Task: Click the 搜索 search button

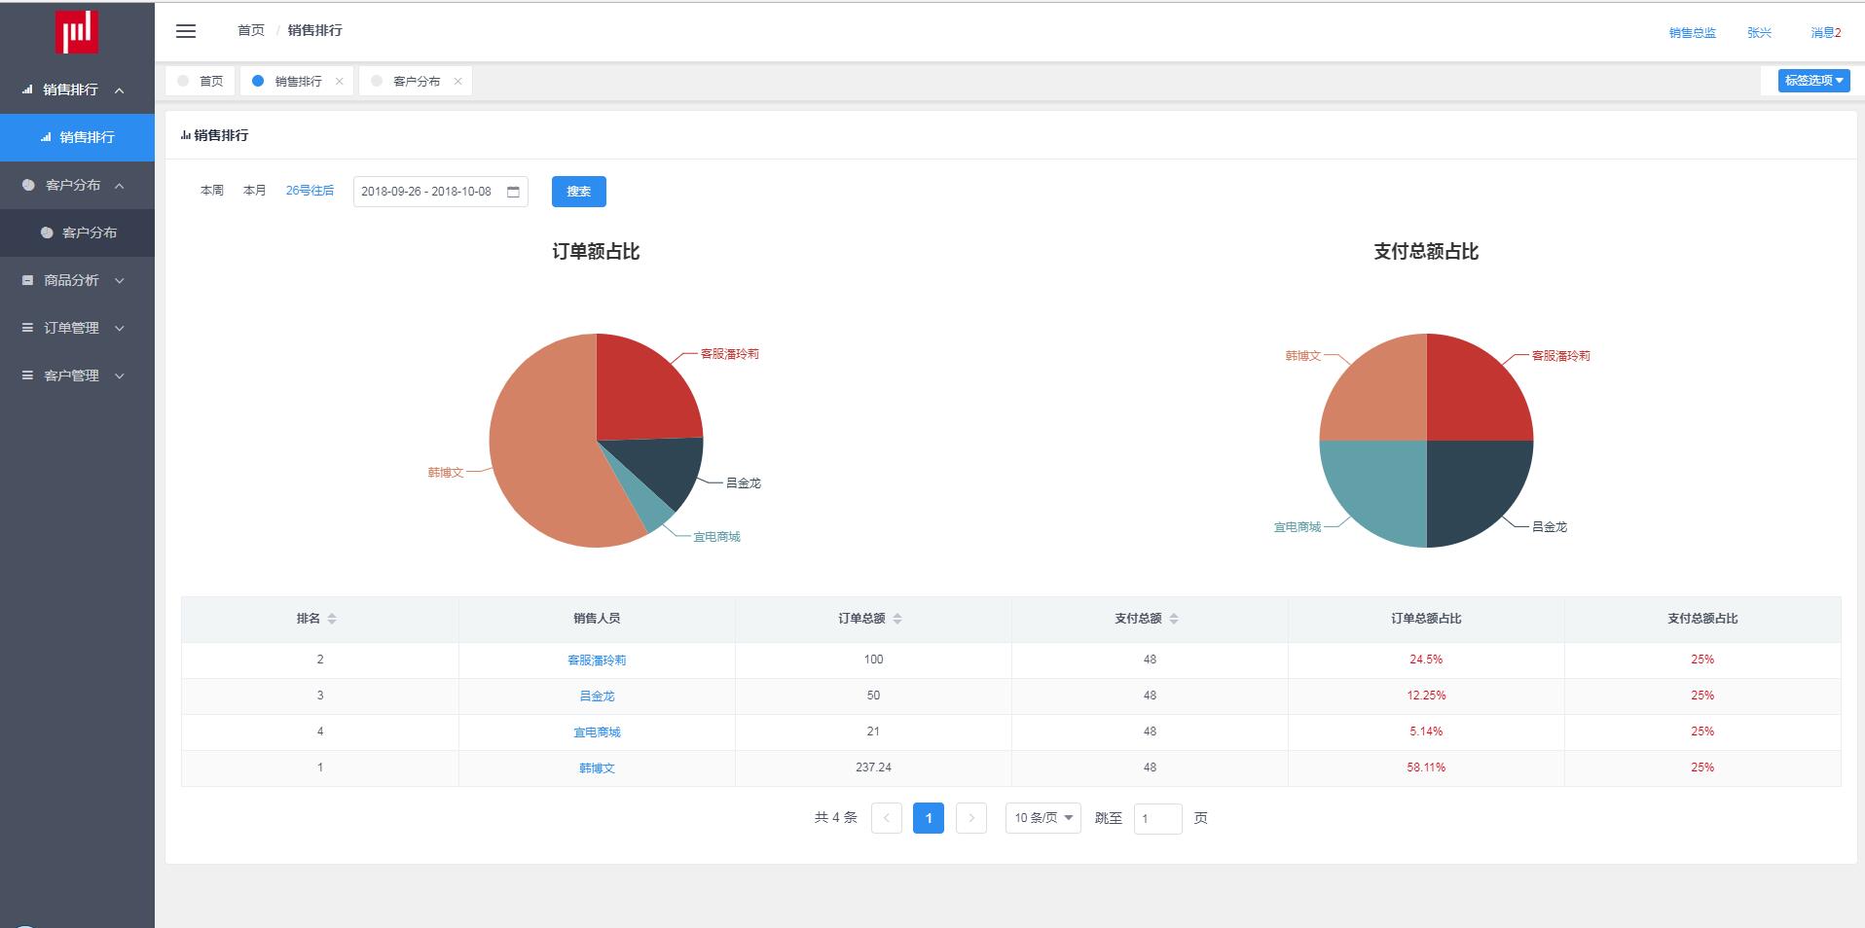Action: [x=578, y=191]
